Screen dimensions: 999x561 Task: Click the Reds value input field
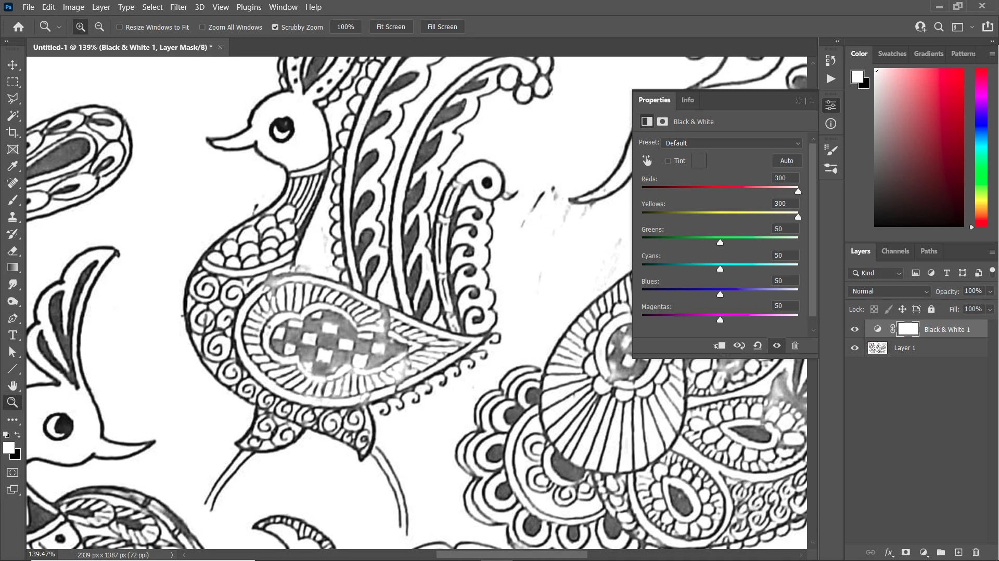tap(785, 178)
